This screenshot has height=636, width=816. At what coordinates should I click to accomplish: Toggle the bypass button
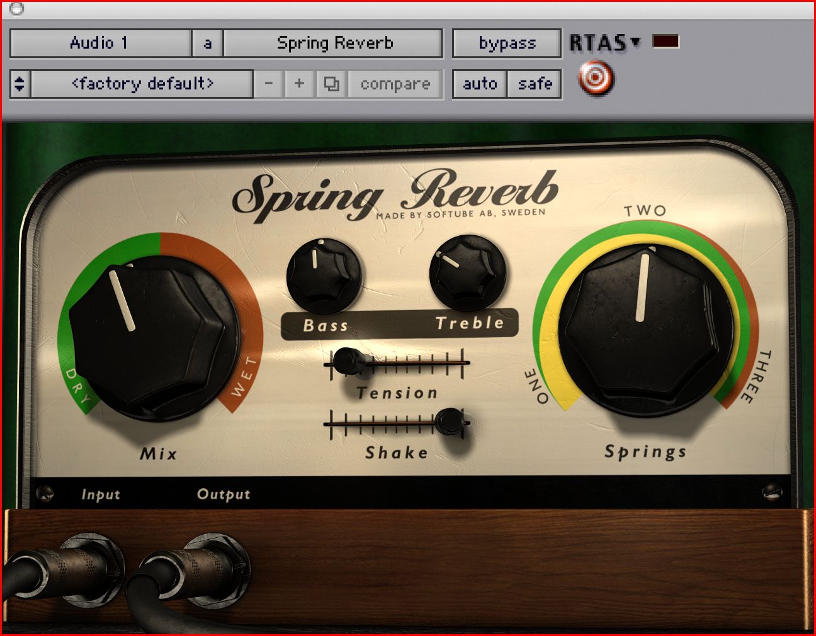(507, 43)
